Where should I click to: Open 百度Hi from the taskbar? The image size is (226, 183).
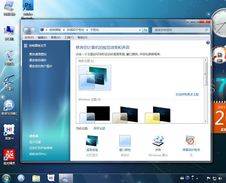pos(51,178)
